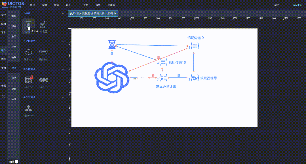Click 保存 in the top menu

pyautogui.click(x=45, y=5)
